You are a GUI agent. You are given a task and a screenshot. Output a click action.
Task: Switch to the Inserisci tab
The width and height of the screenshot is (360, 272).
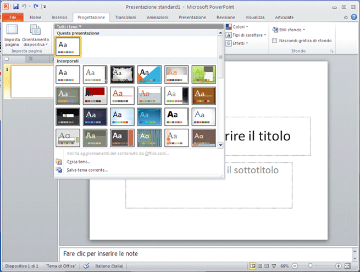(x=59, y=18)
